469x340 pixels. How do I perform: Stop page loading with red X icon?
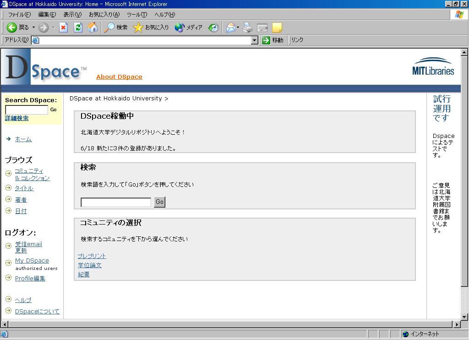click(x=63, y=27)
